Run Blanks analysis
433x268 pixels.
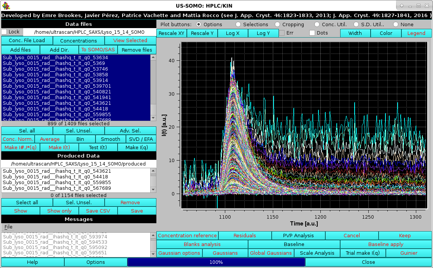[x=201, y=244]
